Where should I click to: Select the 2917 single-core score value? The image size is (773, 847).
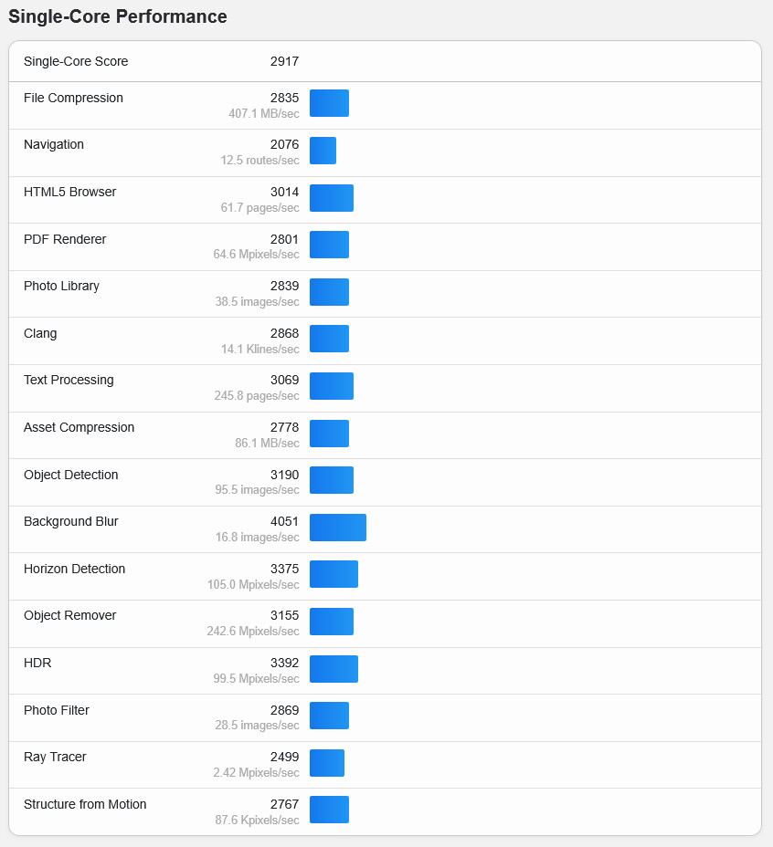tap(284, 61)
